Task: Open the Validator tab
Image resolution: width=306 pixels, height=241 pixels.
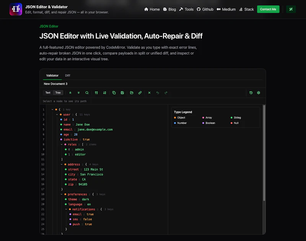Action: [x=52, y=75]
